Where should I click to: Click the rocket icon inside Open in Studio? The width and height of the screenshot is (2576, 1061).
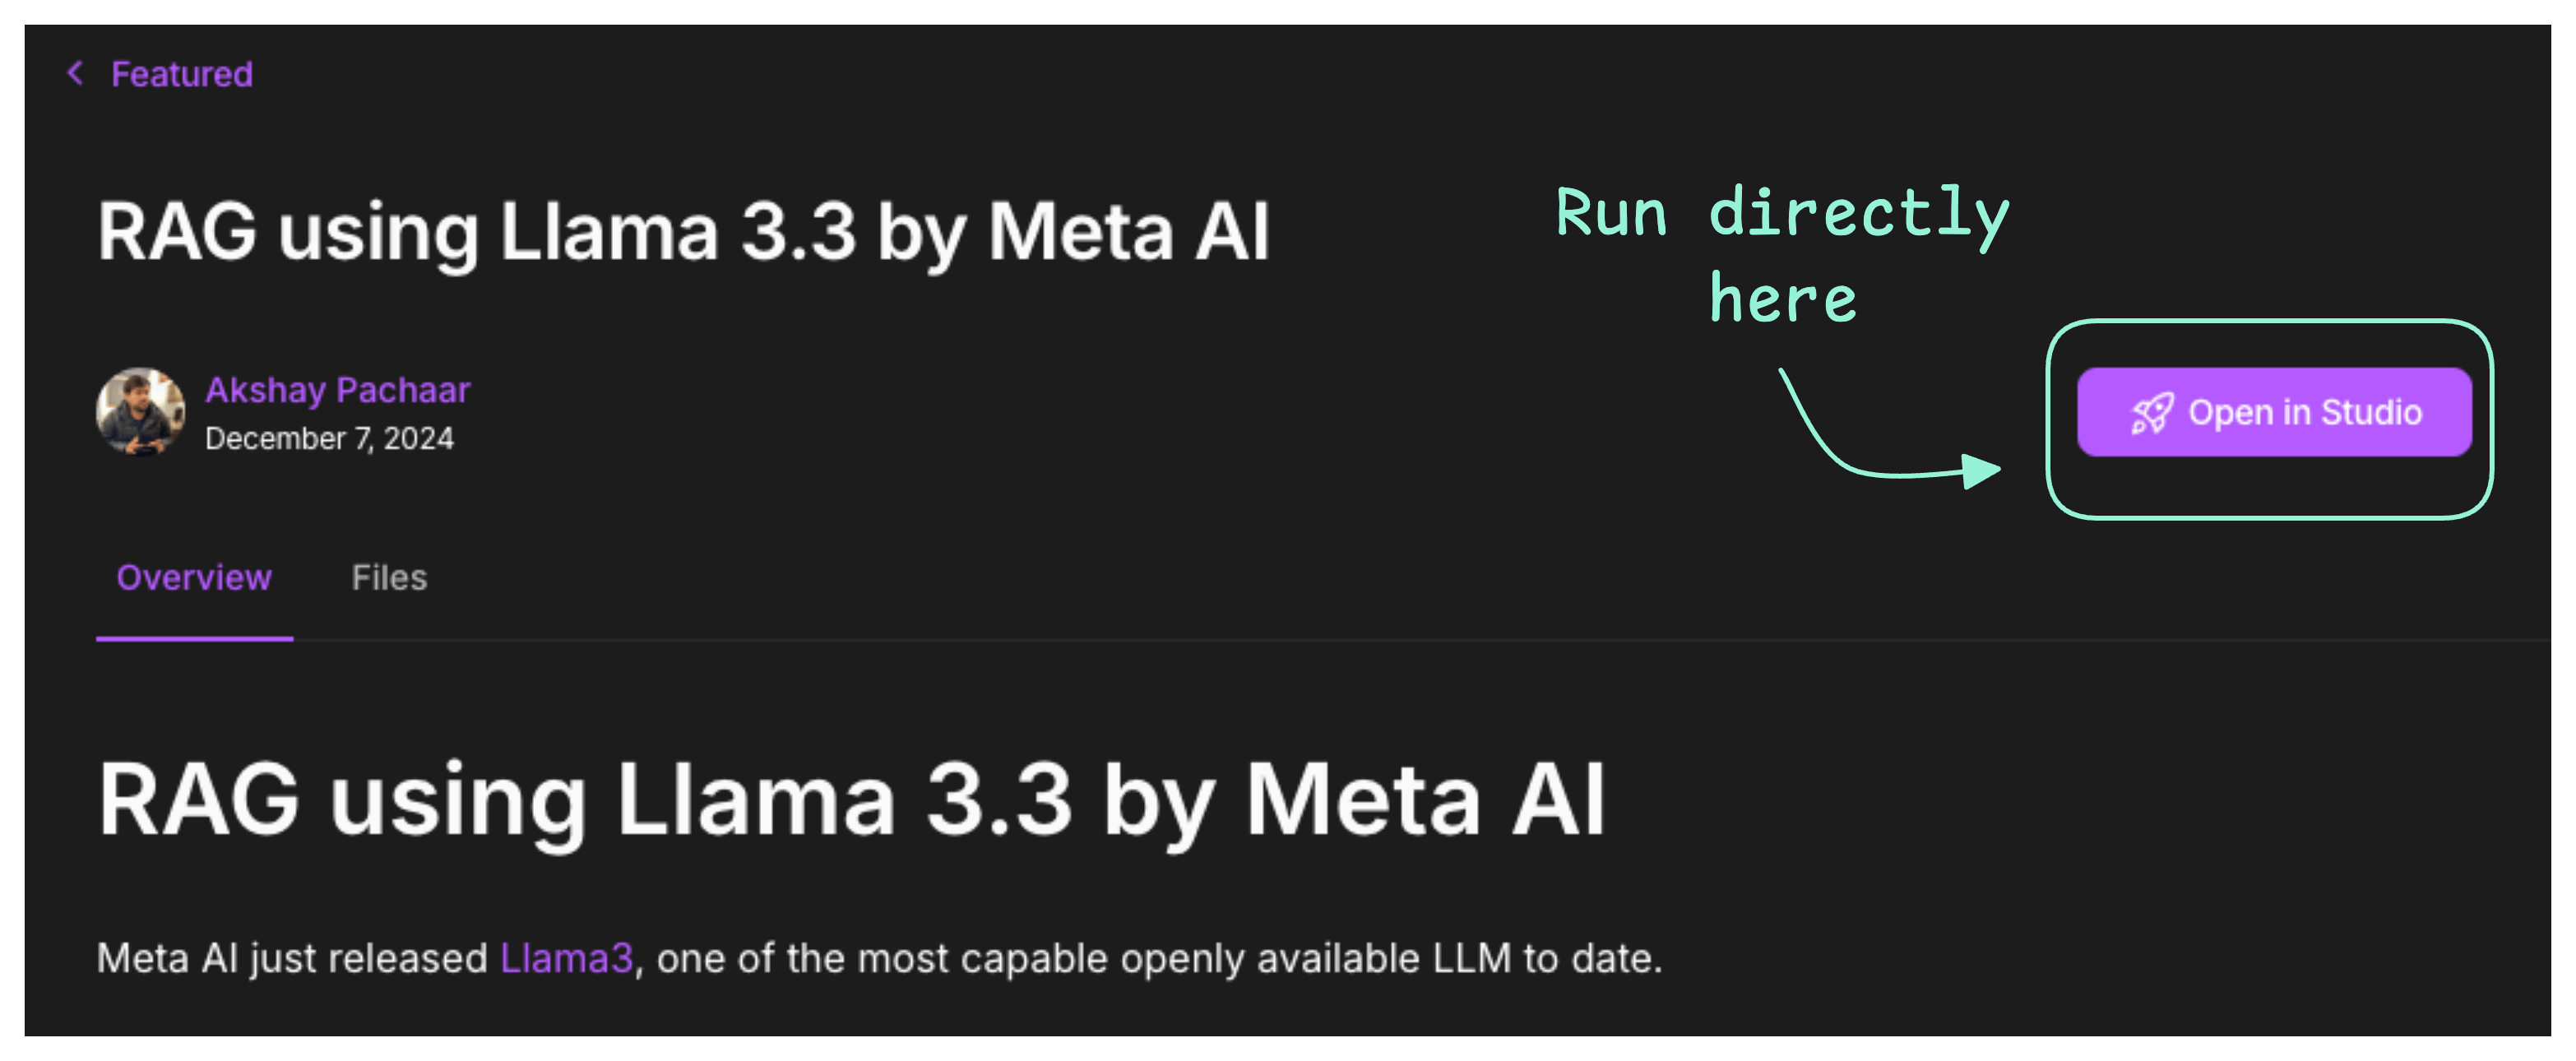click(x=2150, y=412)
